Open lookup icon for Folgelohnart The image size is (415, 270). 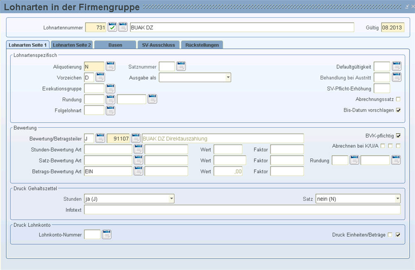tap(110, 110)
